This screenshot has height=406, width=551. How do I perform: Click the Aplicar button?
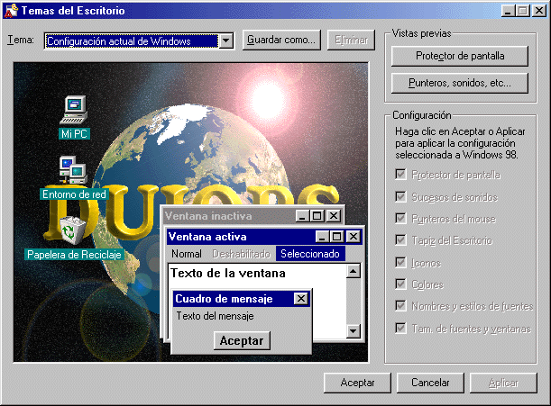[x=503, y=383]
